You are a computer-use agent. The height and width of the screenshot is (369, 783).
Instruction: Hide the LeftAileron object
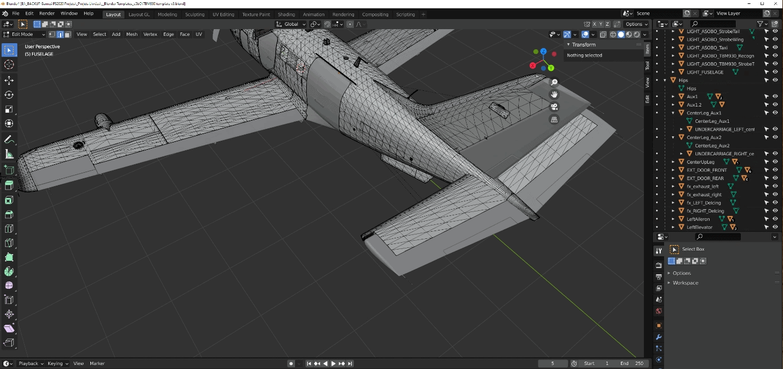point(775,219)
